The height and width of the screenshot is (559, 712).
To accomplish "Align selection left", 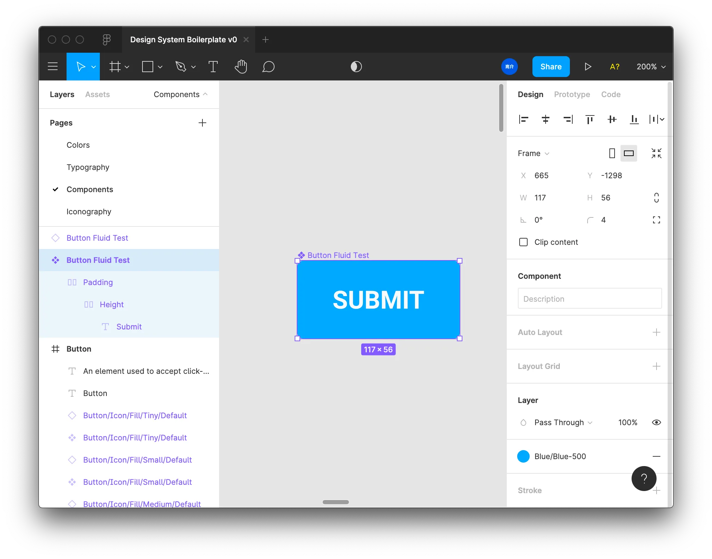I will [523, 120].
